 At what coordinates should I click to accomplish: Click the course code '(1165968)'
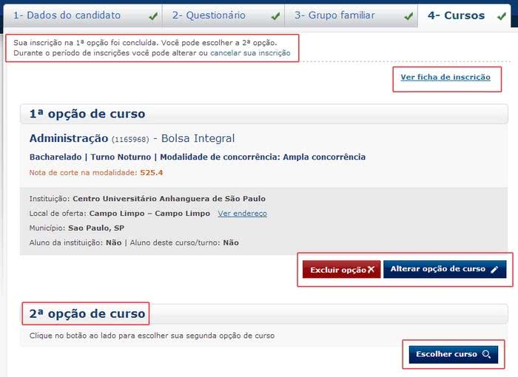coord(130,139)
